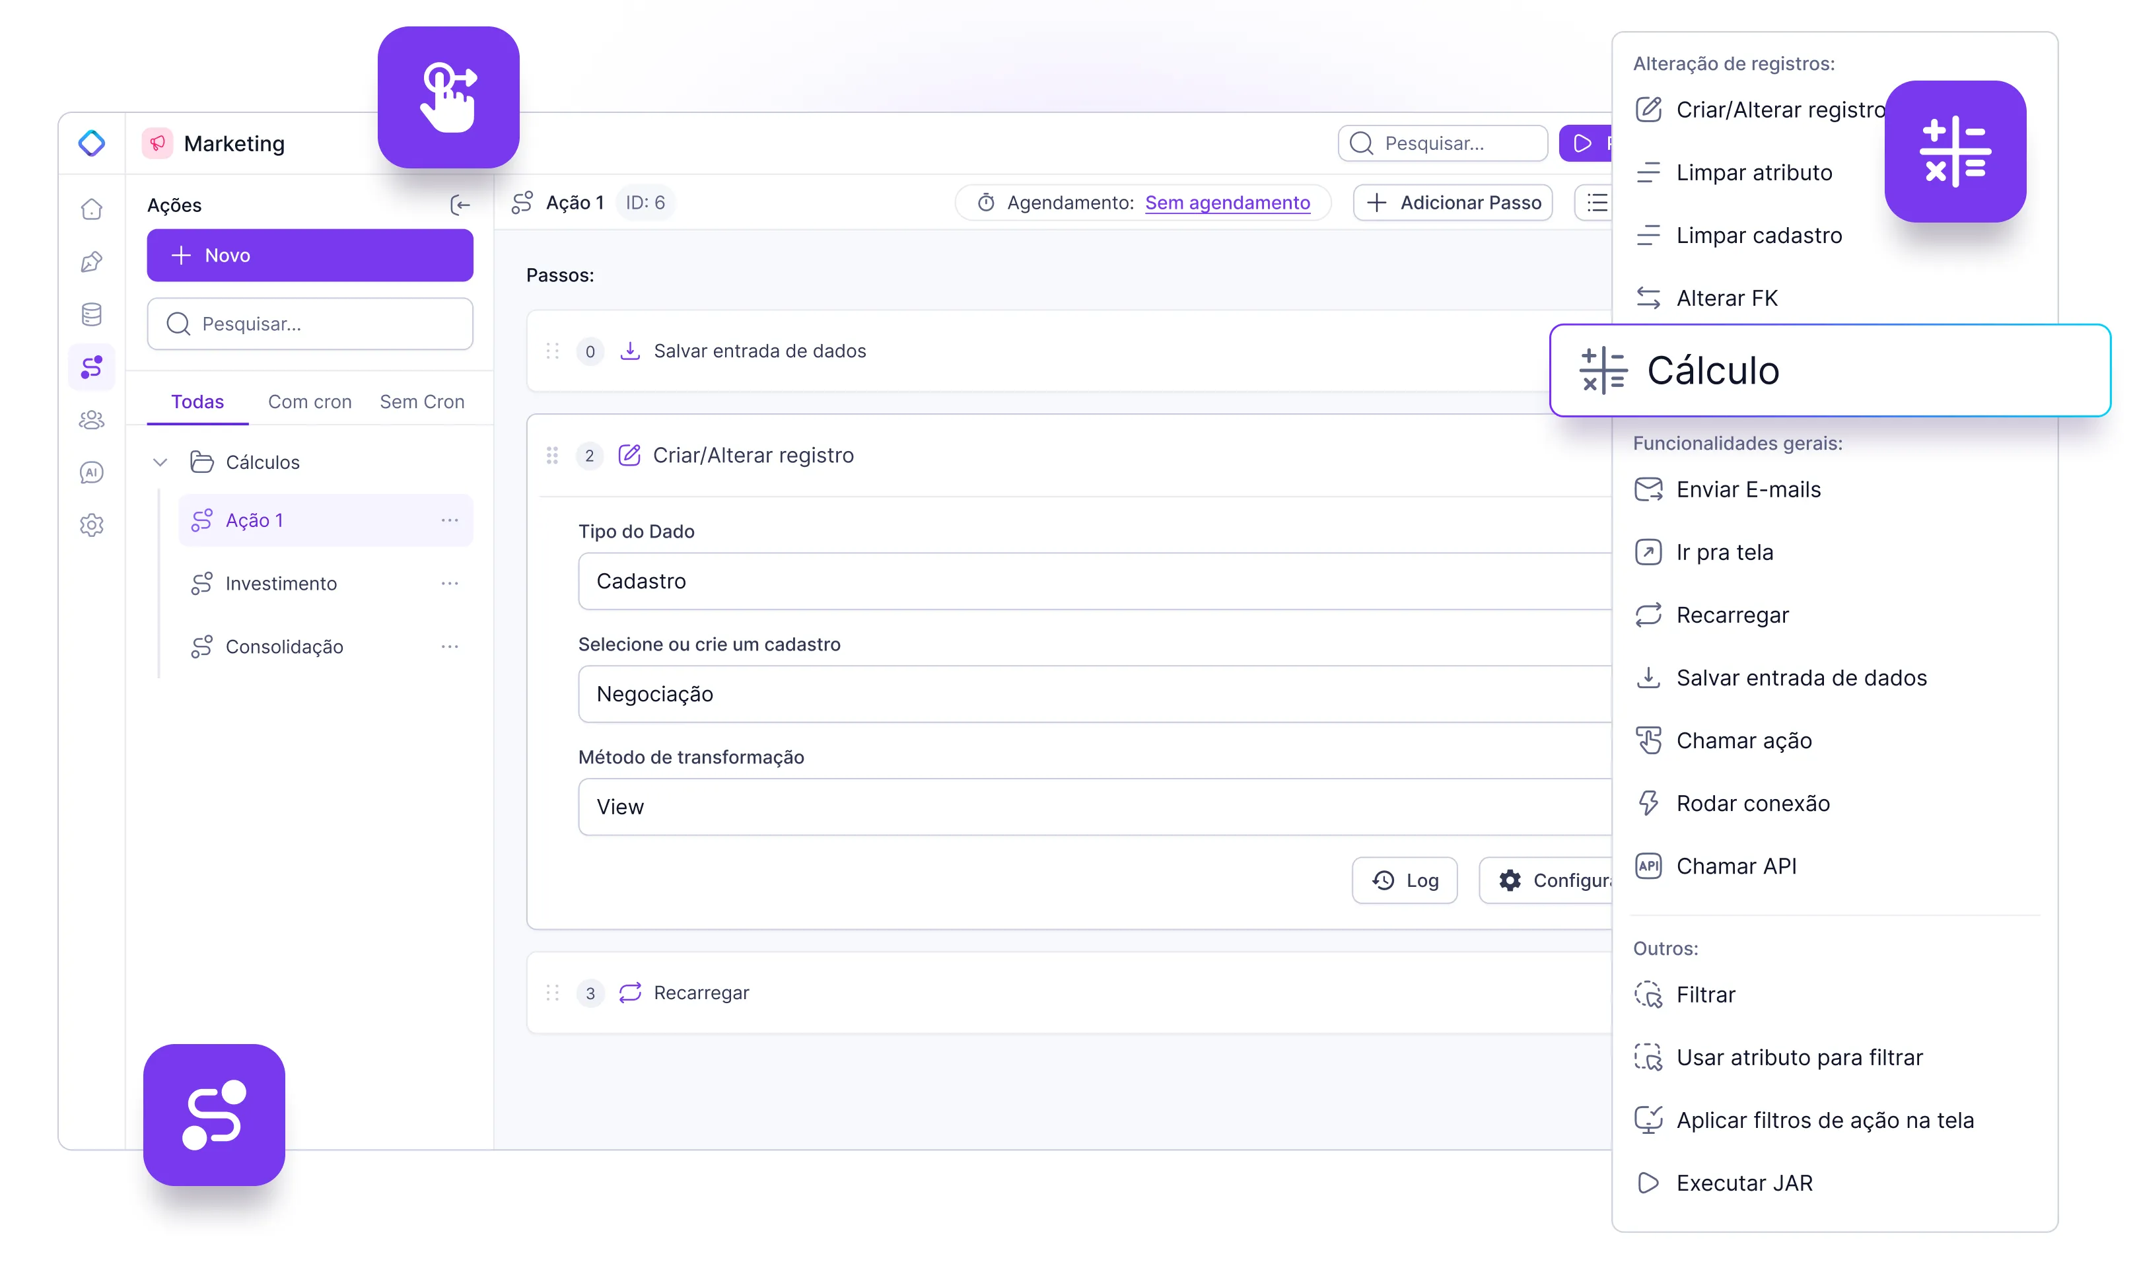
Task: Open the Marketing megaphone icon
Action: pos(157,144)
